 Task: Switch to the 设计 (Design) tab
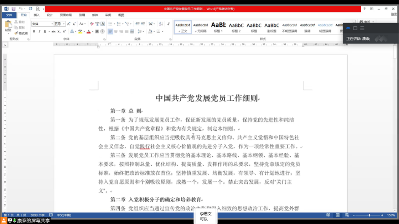coord(50,15)
